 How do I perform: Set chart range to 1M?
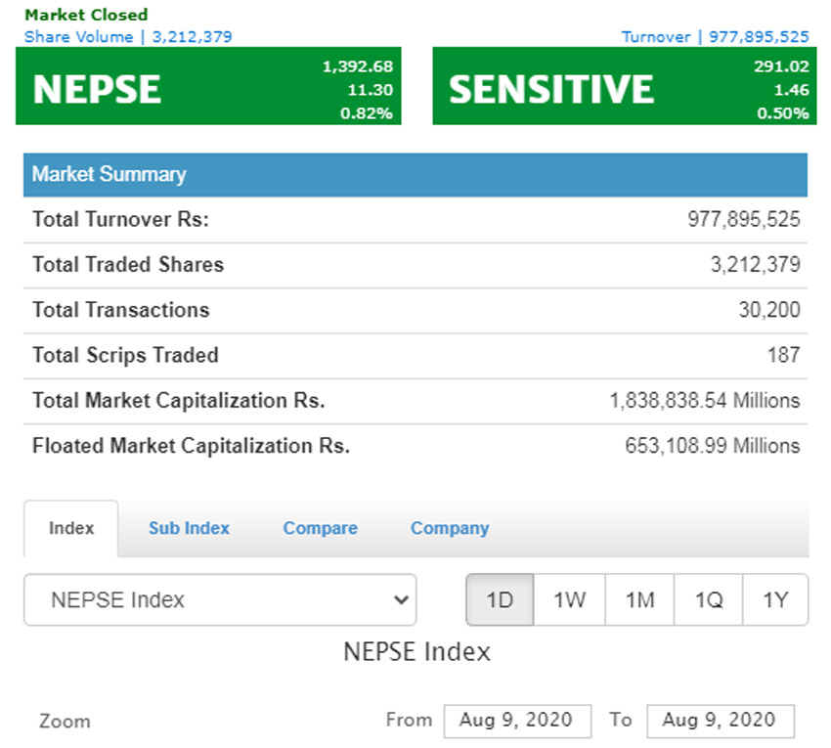point(639,599)
